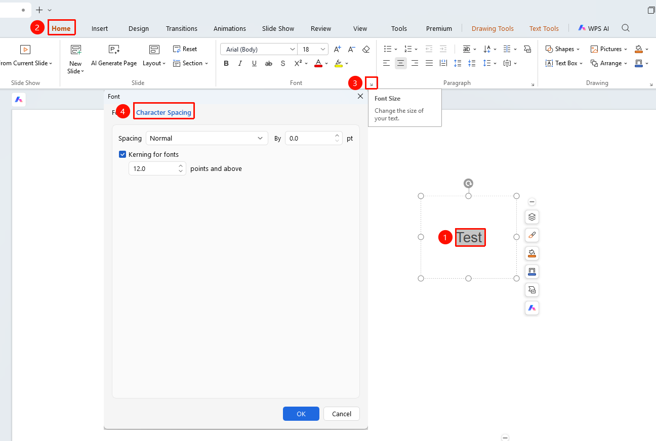The height and width of the screenshot is (441, 656).
Task: Click the Clear Formatting eraser icon
Action: [366, 49]
